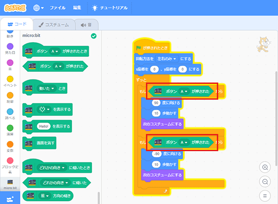This screenshot has height=204, width=278.
Task: Click the -90 degrees value field
Action: pos(157,154)
